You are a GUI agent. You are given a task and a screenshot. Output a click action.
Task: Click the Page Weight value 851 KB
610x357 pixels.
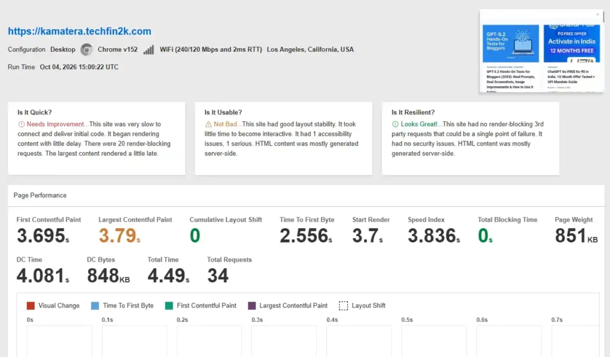click(x=576, y=235)
